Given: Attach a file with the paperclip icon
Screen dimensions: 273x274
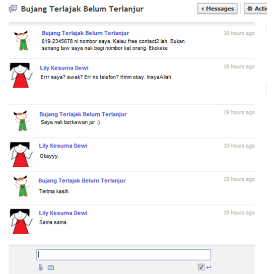Looking at the screenshot, I should pyautogui.click(x=41, y=267).
